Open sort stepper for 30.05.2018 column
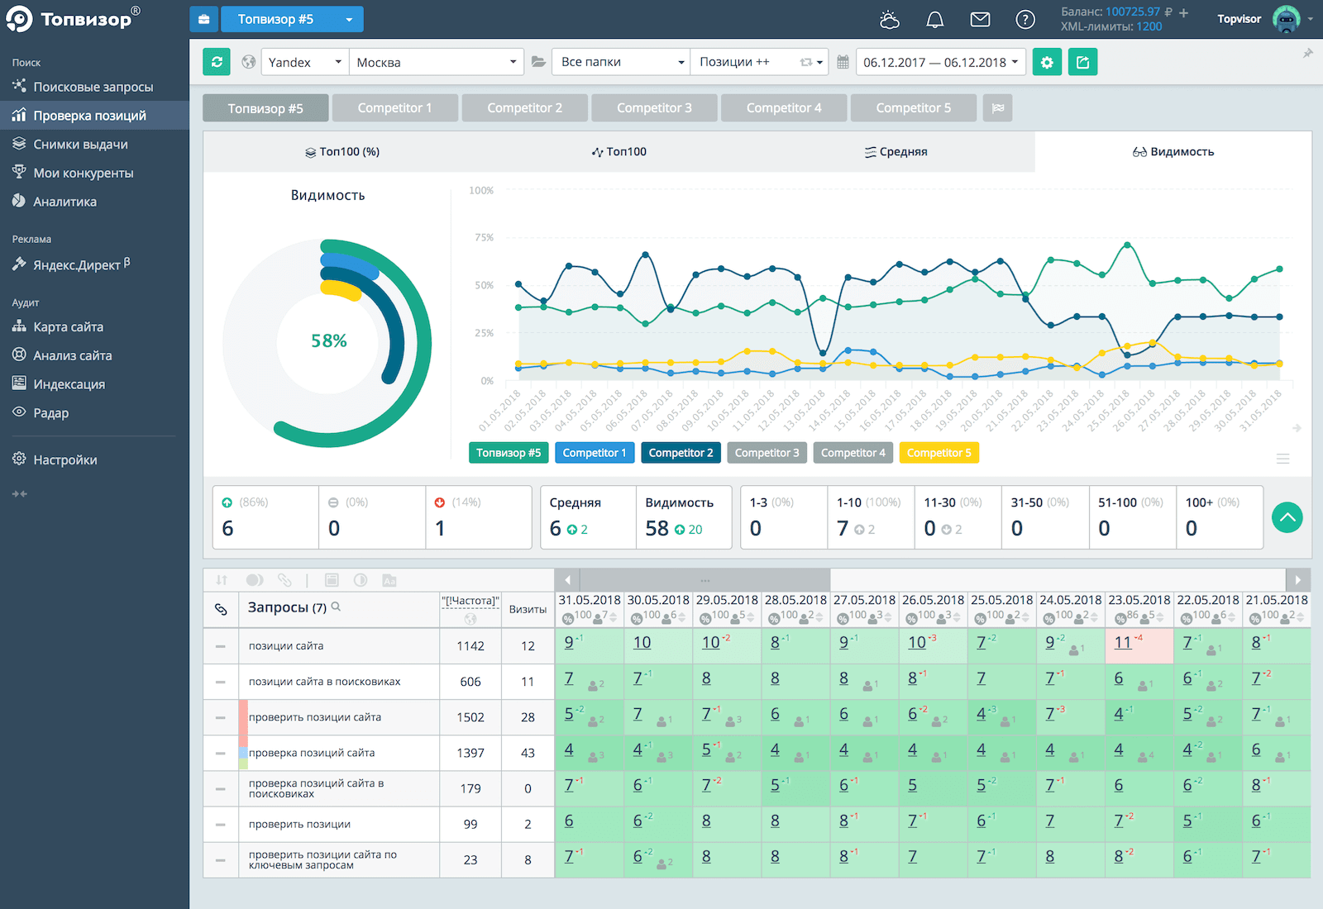 click(x=683, y=616)
